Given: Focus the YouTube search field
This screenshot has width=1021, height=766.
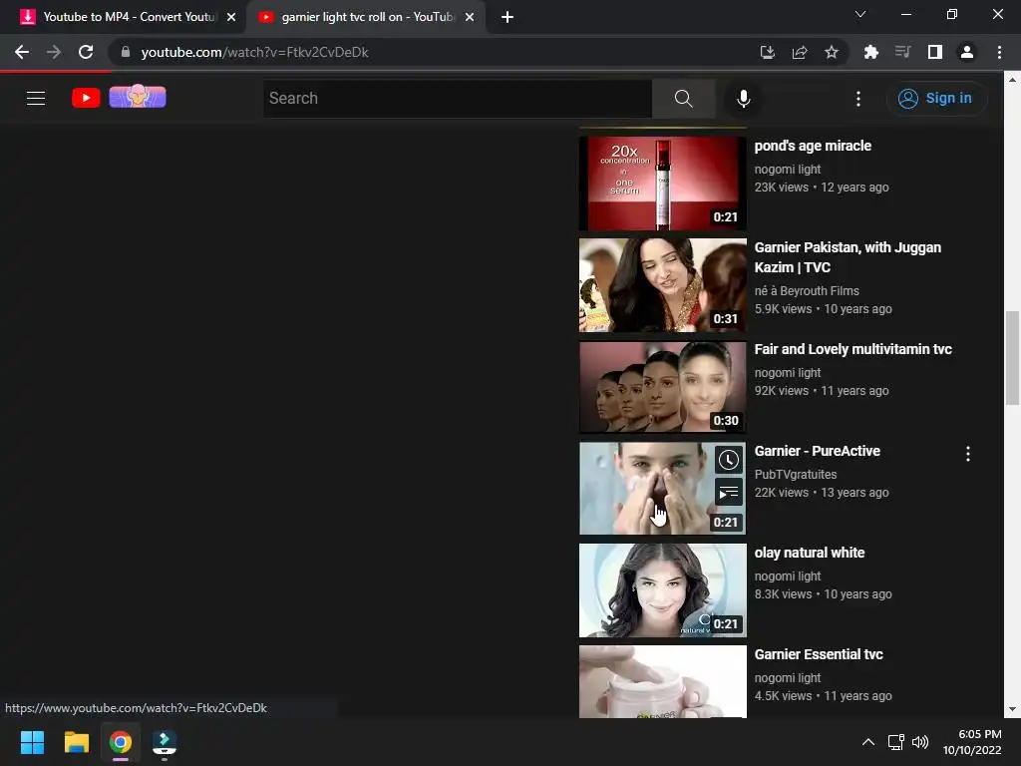Looking at the screenshot, I should pyautogui.click(x=457, y=99).
